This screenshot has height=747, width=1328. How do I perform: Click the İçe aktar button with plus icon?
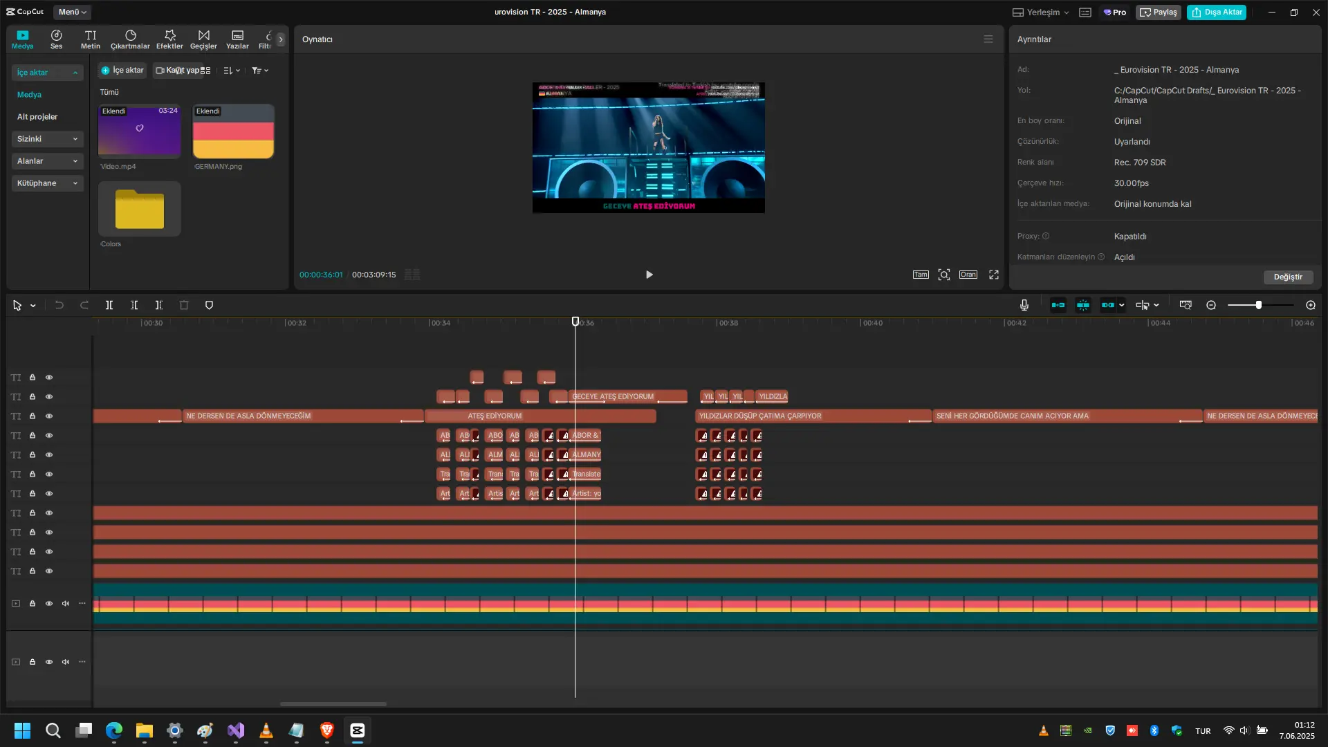tap(122, 71)
